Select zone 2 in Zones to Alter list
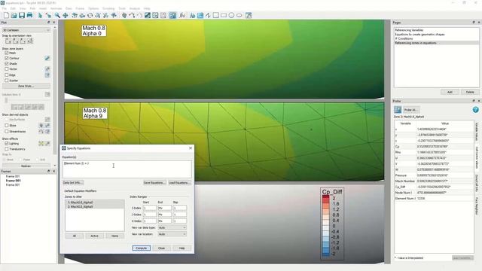This screenshot has height=271, width=482. (94, 207)
